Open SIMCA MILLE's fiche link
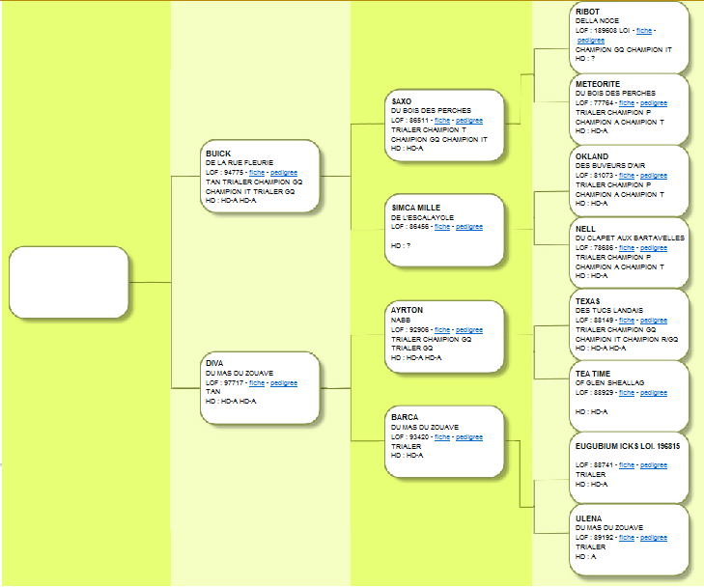The image size is (704, 588). 442,227
